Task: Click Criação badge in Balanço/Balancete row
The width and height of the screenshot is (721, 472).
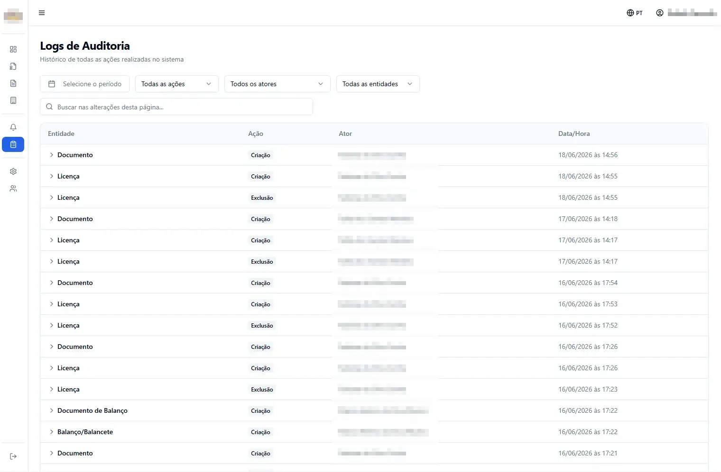Action: pos(260,432)
